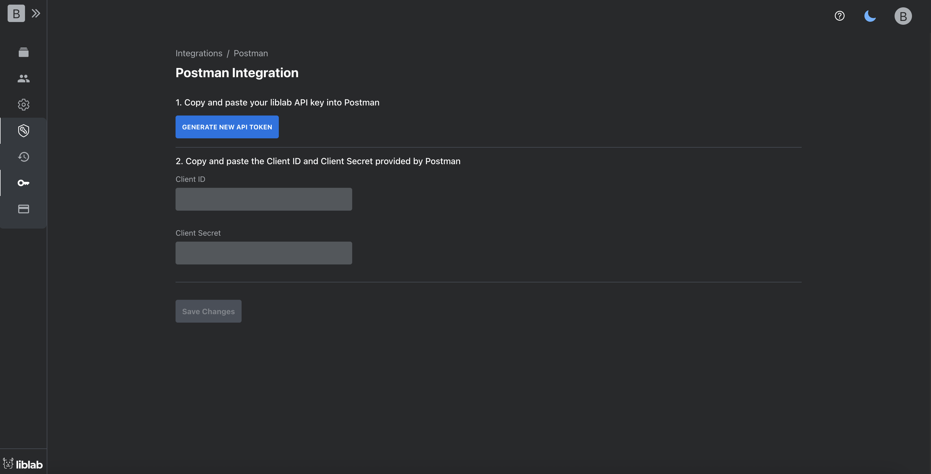Select the Team members sidebar icon
Viewport: 931px width, 474px height.
[23, 79]
